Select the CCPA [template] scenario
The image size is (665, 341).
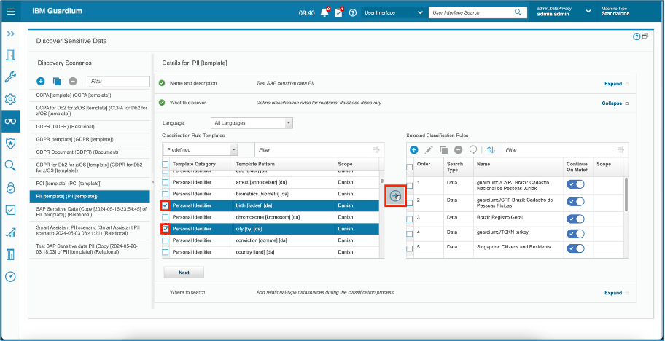pyautogui.click(x=90, y=95)
